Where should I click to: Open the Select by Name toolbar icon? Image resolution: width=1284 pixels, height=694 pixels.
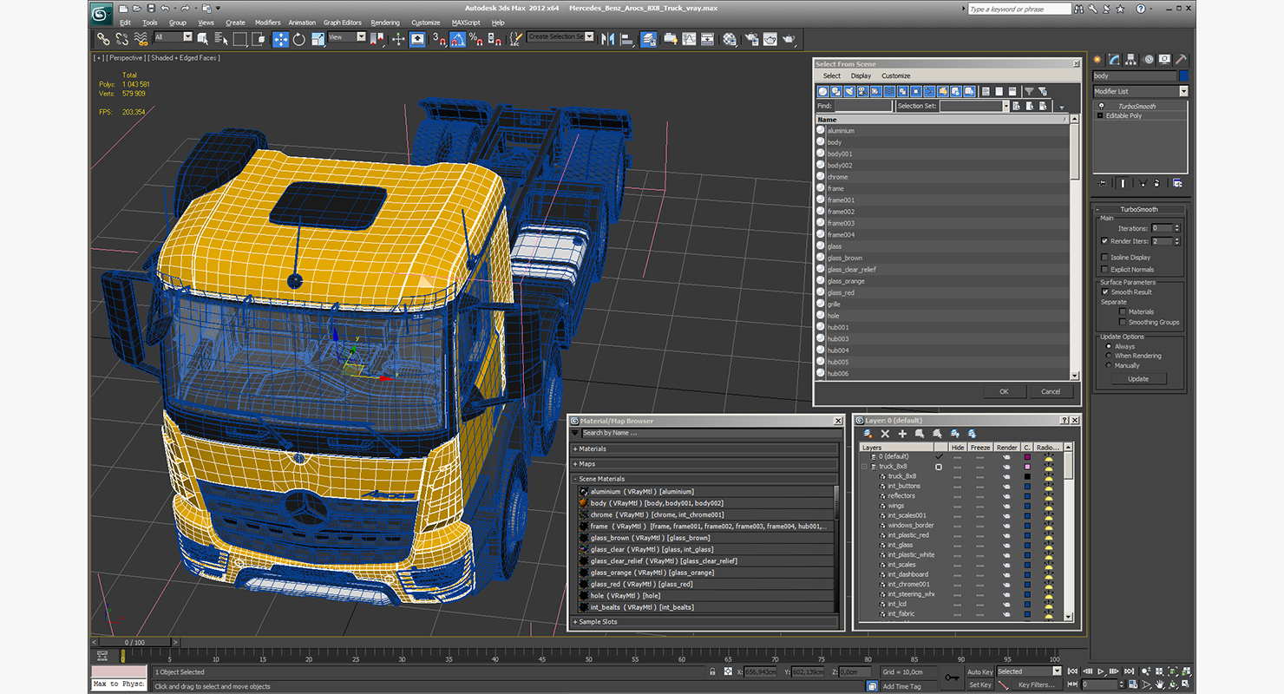[x=220, y=39]
